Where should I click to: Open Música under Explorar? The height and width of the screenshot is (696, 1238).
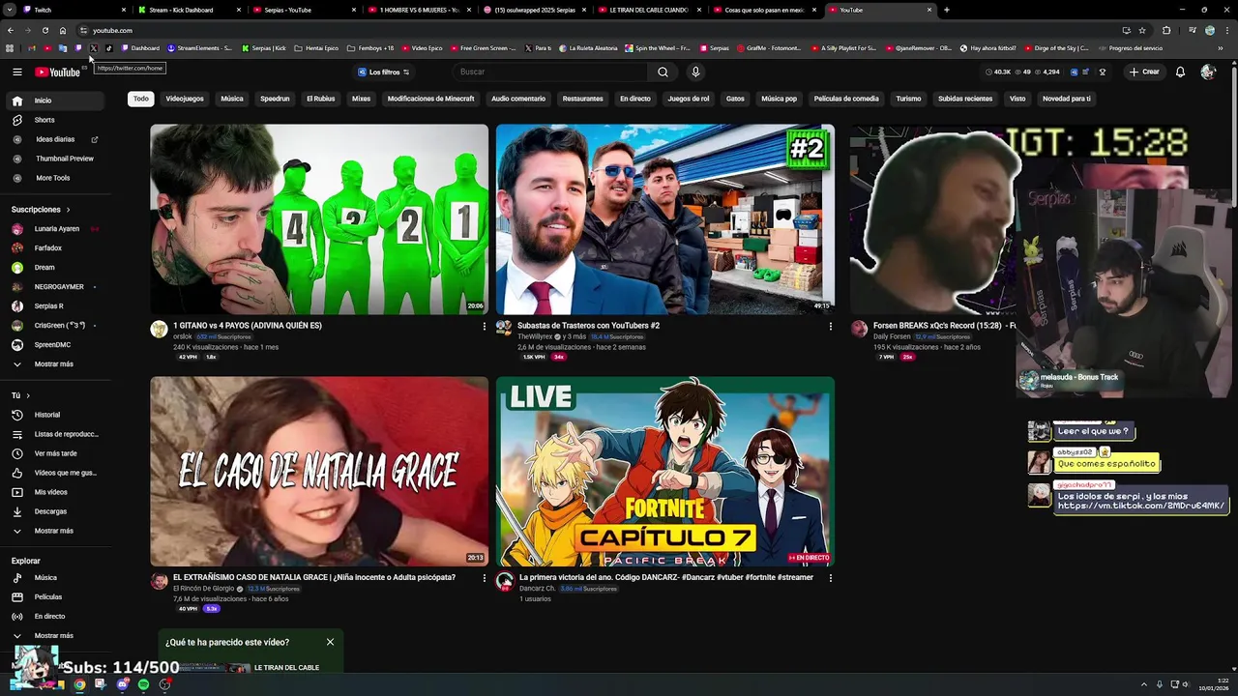[x=56, y=578]
